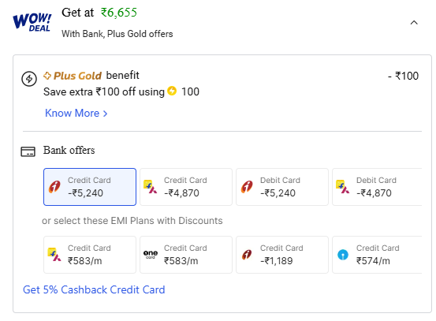The image size is (436, 321).
Task: Click the Plus Gold diamond logo
Action: pyautogui.click(x=47, y=76)
